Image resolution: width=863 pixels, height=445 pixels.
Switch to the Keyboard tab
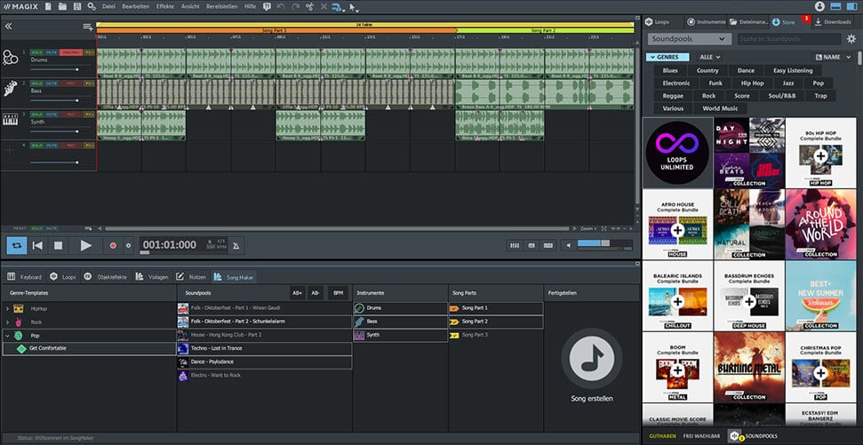click(25, 277)
